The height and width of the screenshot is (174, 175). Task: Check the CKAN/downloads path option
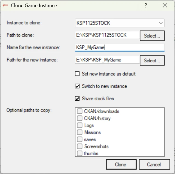(x=80, y=111)
